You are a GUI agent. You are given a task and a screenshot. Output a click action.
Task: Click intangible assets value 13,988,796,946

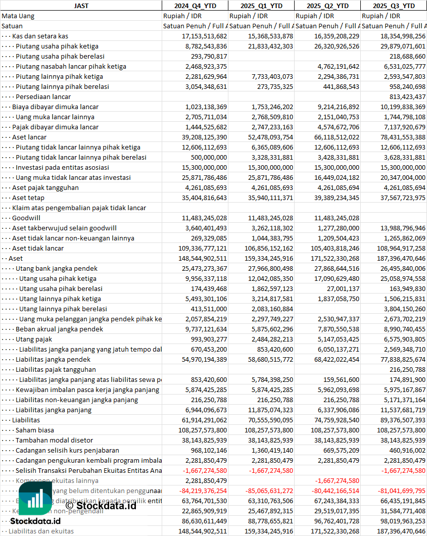403,228
